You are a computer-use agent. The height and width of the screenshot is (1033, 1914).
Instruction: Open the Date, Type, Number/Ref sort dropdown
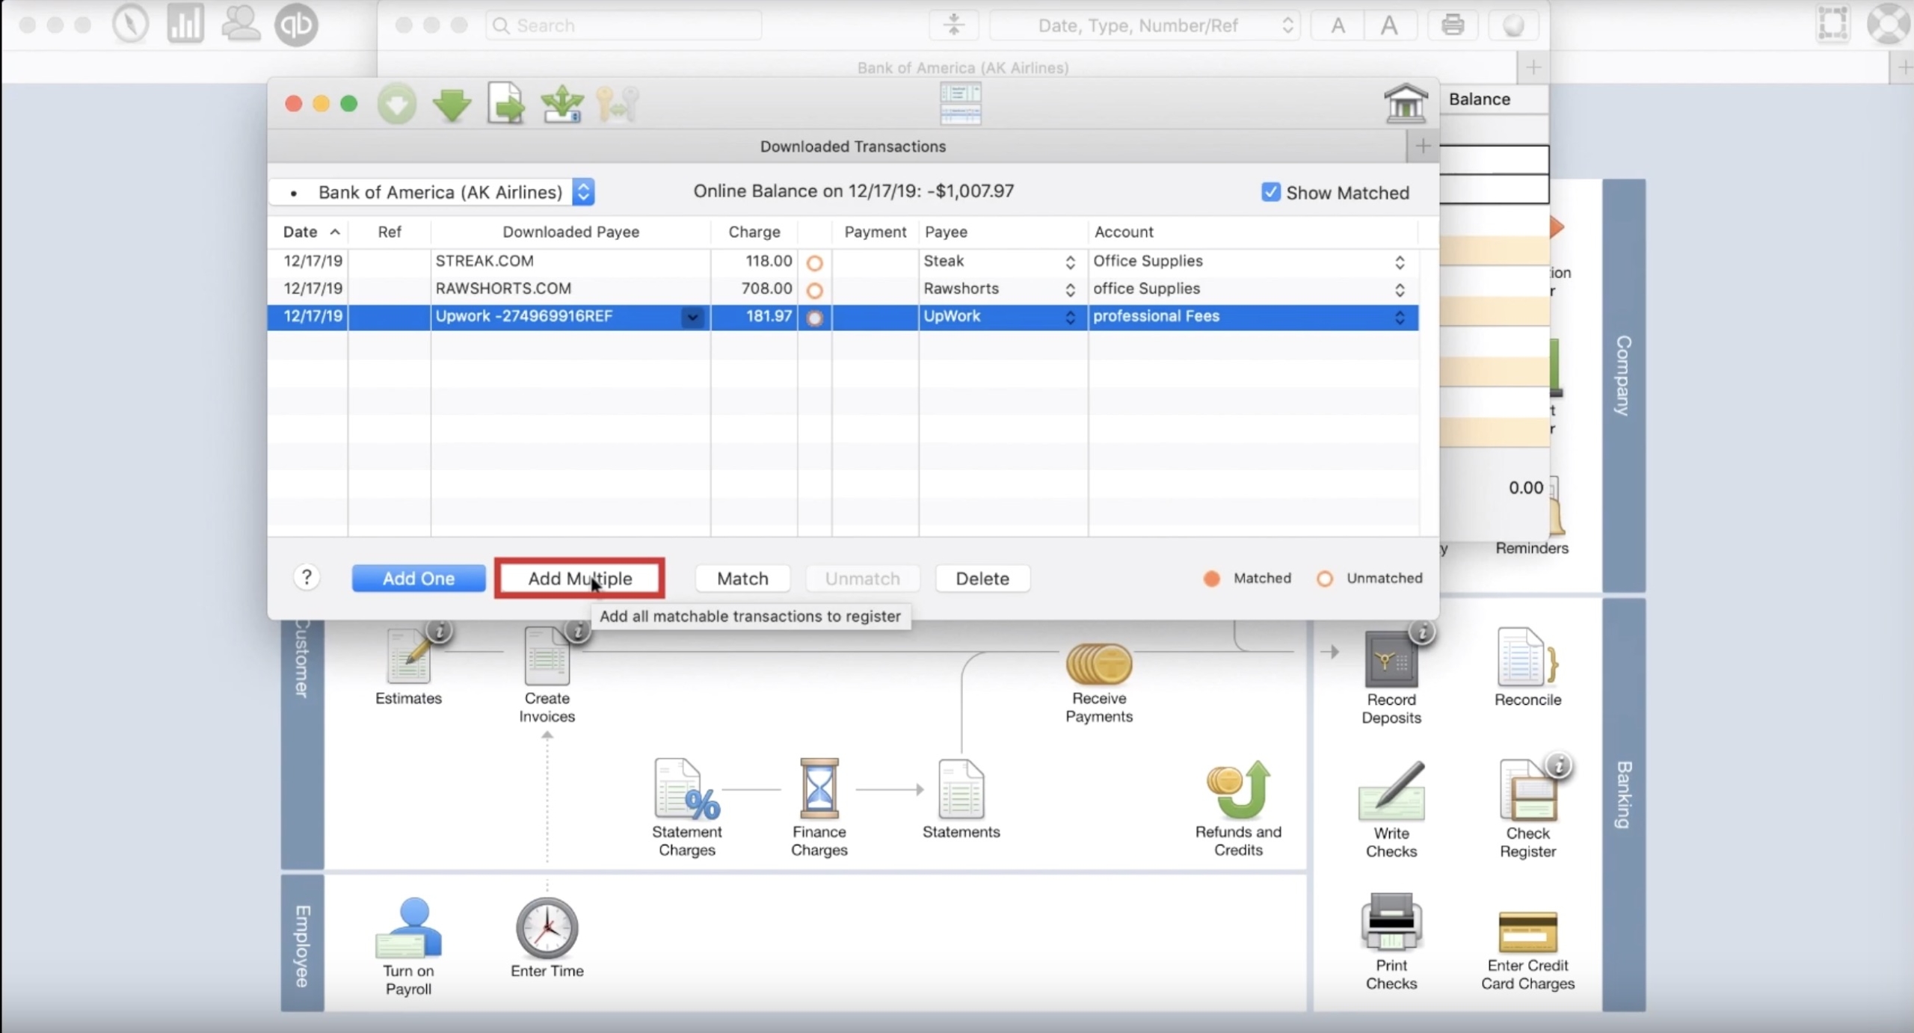[1144, 25]
